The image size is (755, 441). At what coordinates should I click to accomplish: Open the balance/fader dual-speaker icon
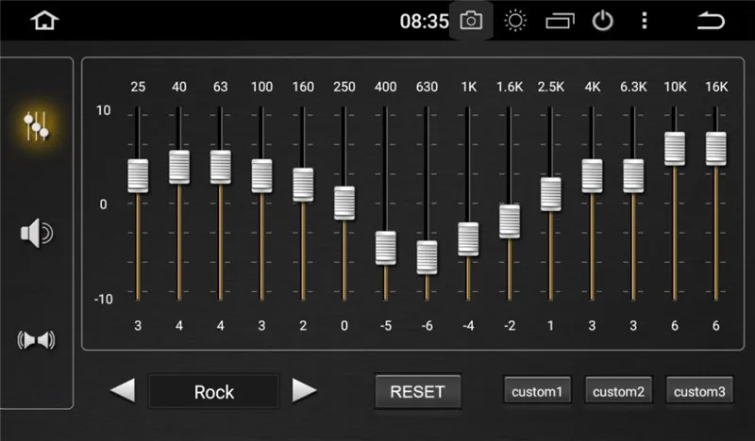pyautogui.click(x=36, y=340)
